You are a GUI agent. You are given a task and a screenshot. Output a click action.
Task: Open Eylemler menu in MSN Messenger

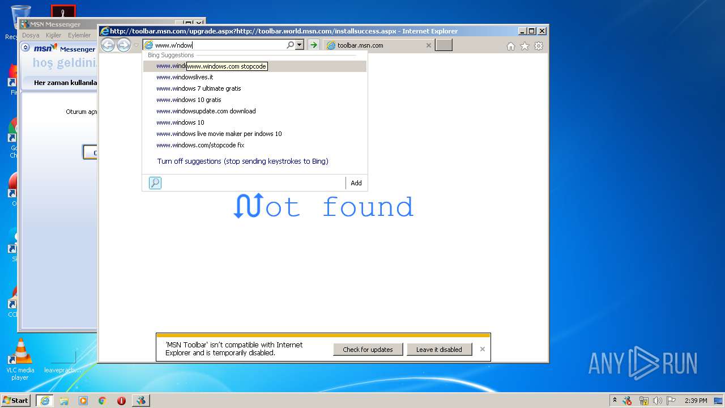coord(79,35)
